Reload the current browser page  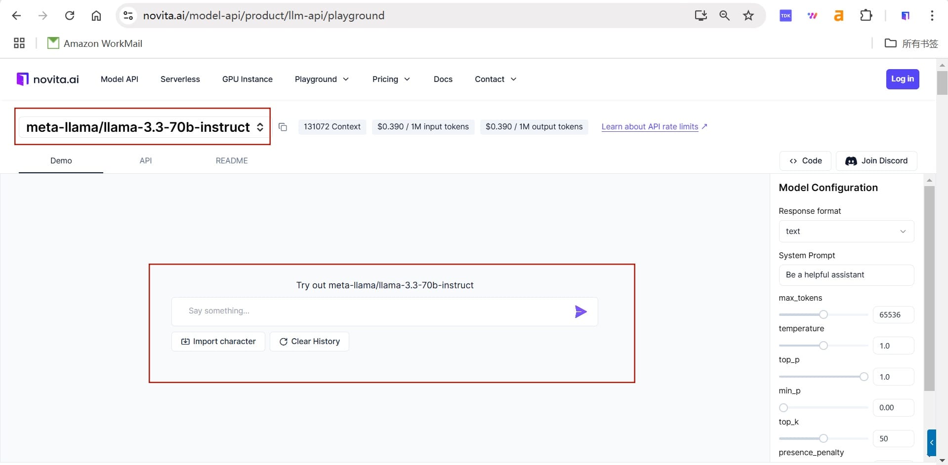coord(70,16)
